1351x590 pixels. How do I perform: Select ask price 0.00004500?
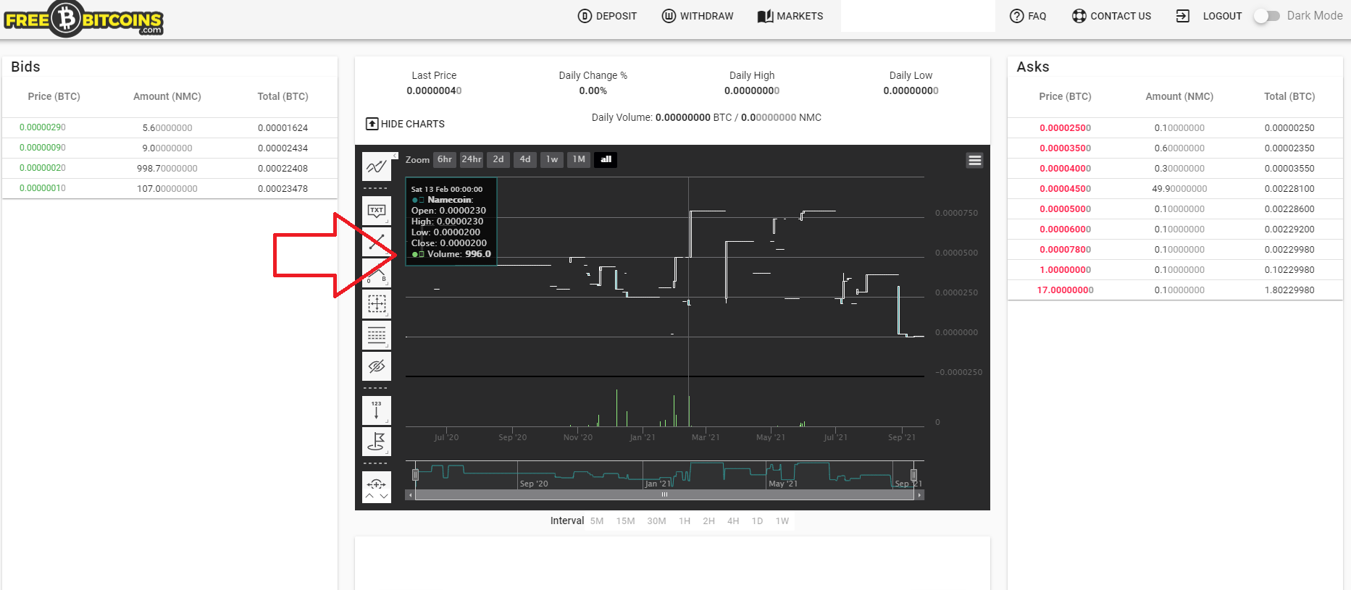(1065, 189)
